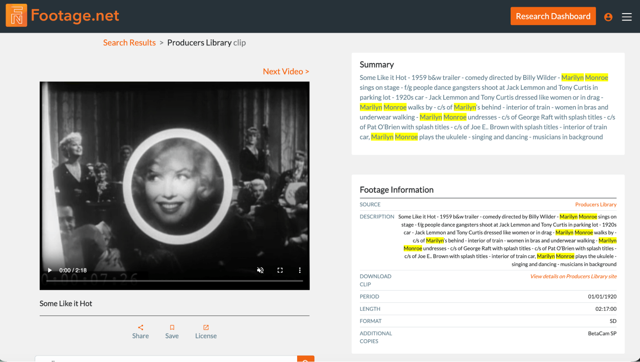Click the FORMAT value SD
This screenshot has width=640, height=362.
[x=613, y=321]
